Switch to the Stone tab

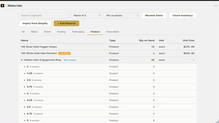[x=47, y=32]
